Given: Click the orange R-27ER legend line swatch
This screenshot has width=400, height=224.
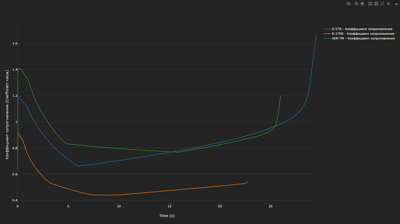Looking at the screenshot, I should coord(327,34).
